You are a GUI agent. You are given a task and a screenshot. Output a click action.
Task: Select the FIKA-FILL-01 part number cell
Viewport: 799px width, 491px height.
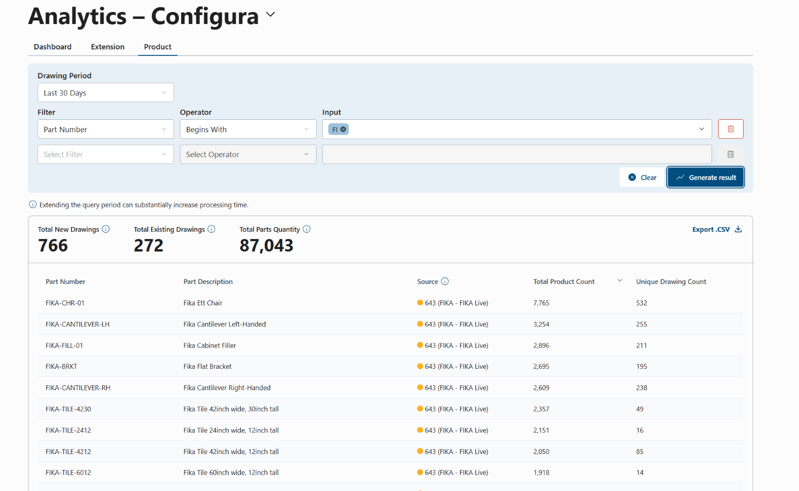[64, 345]
